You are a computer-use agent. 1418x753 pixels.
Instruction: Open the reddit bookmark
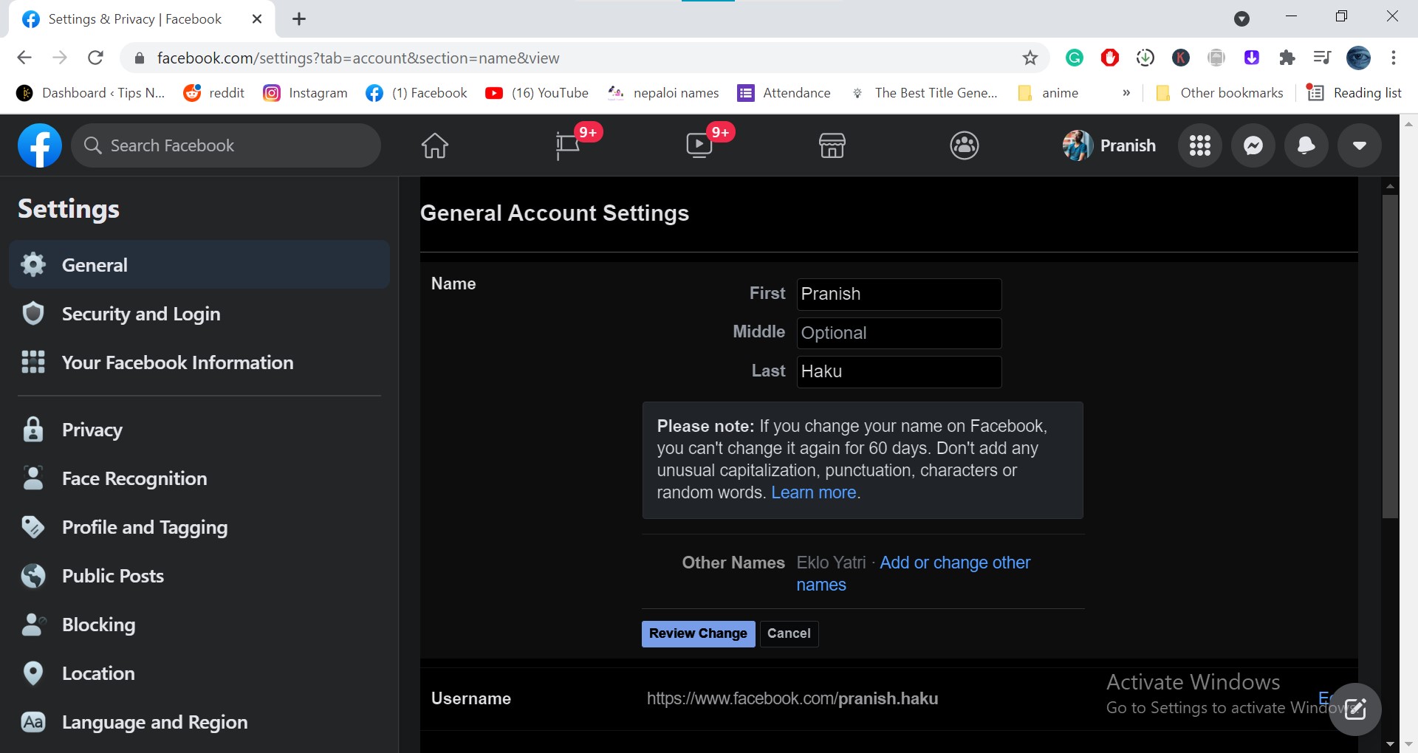(214, 93)
